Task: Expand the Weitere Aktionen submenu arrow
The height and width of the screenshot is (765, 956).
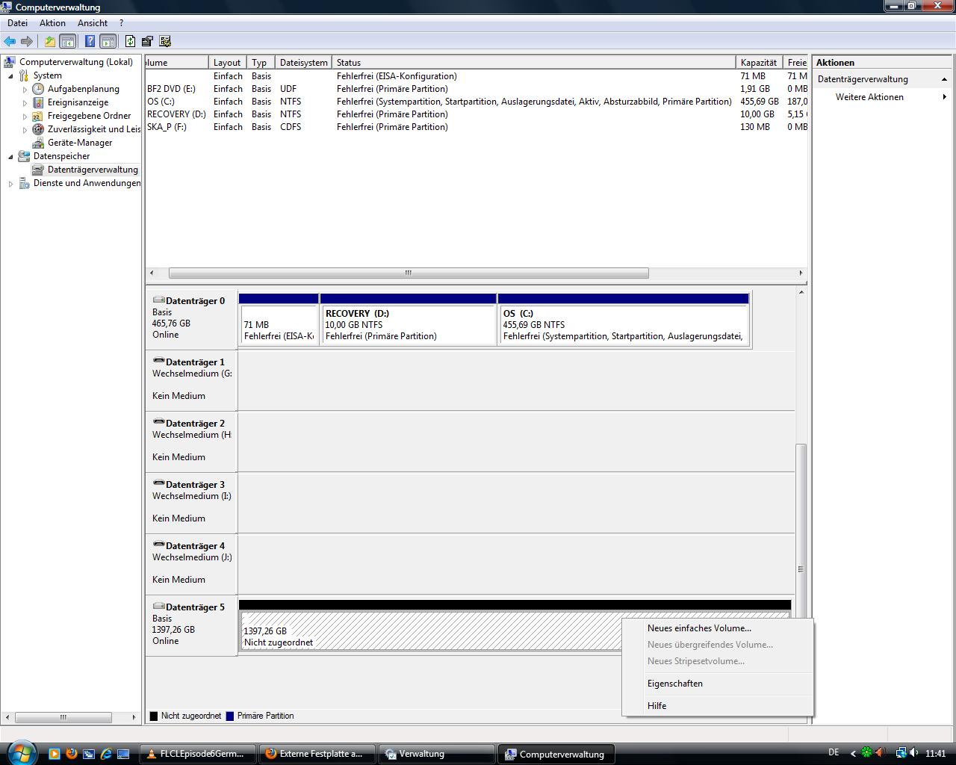Action: point(944,97)
